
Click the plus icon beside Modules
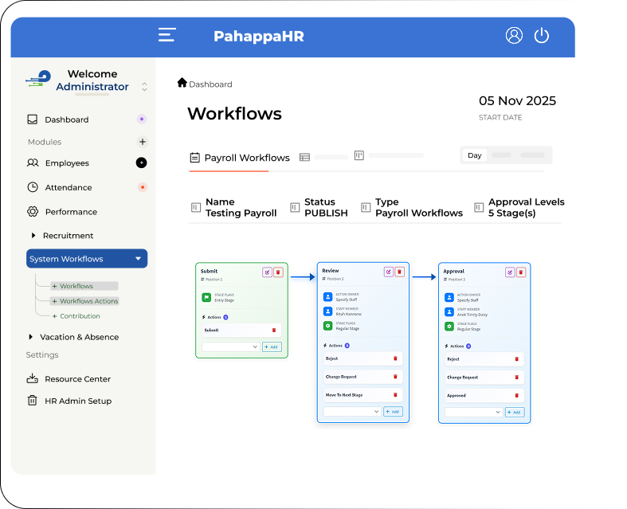pos(142,142)
